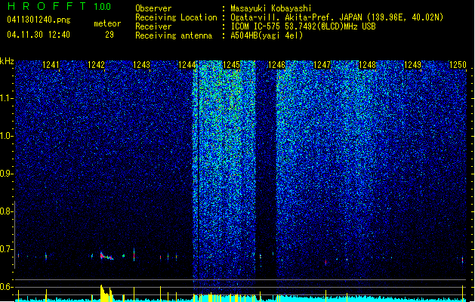The width and height of the screenshot is (475, 302).
Task: Click the name Masayuki Kobayashi
Action: 271,8
